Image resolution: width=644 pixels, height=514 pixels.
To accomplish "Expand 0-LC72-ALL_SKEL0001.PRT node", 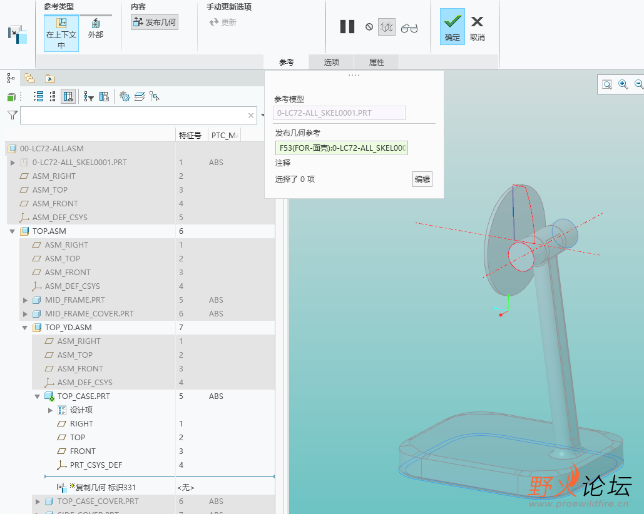I will point(13,163).
